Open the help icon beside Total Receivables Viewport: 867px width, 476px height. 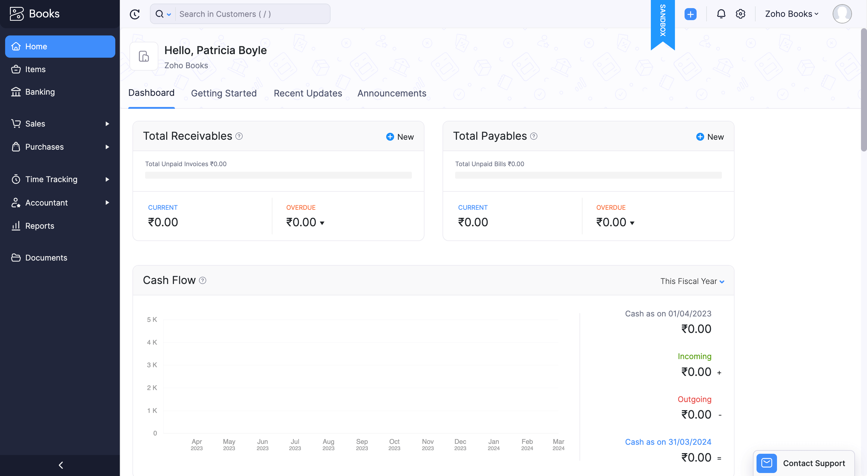(239, 136)
